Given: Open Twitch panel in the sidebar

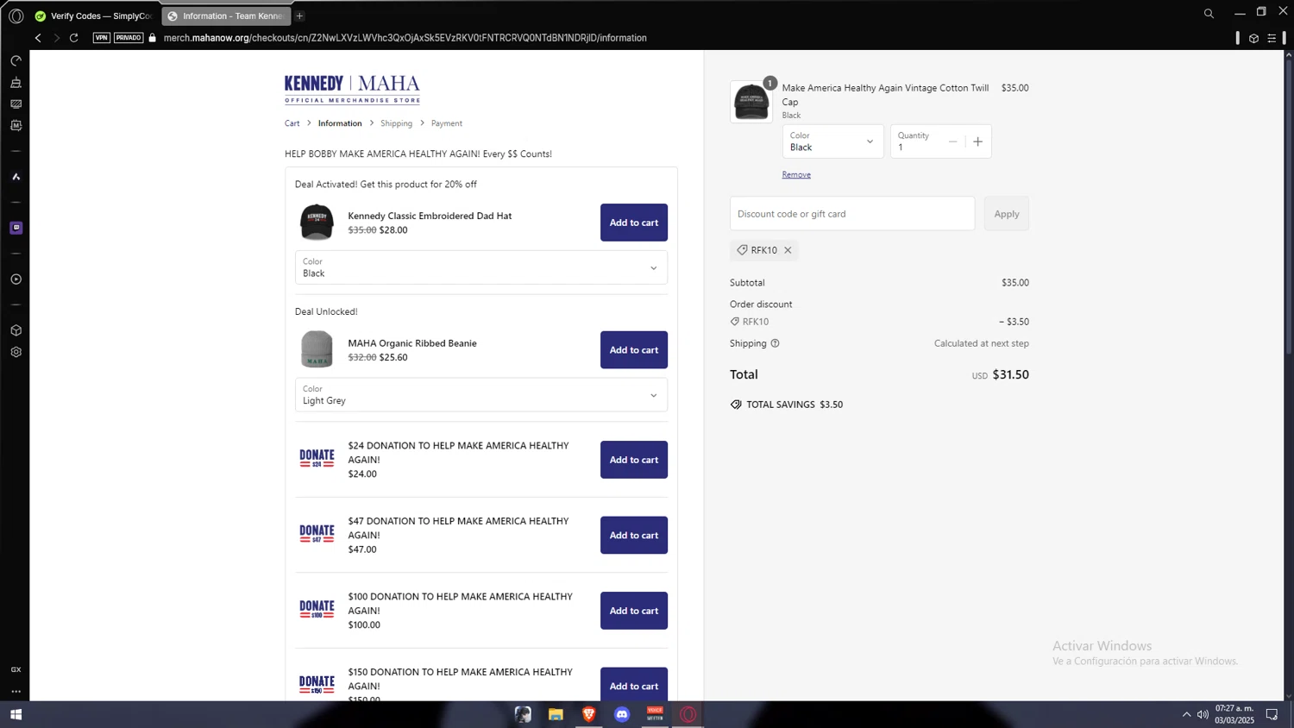Looking at the screenshot, I should 16,228.
